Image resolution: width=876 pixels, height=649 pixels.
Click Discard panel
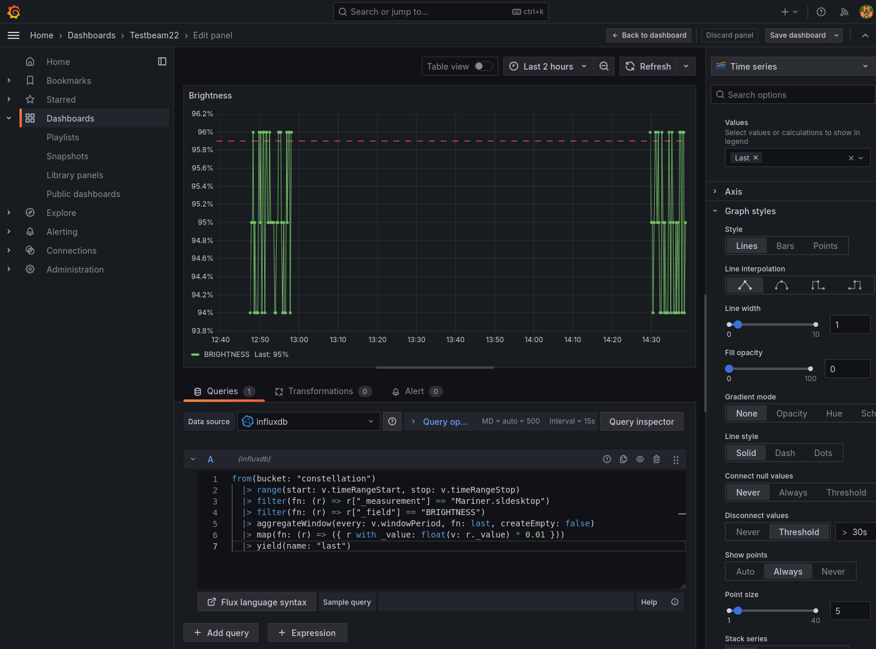pos(730,35)
